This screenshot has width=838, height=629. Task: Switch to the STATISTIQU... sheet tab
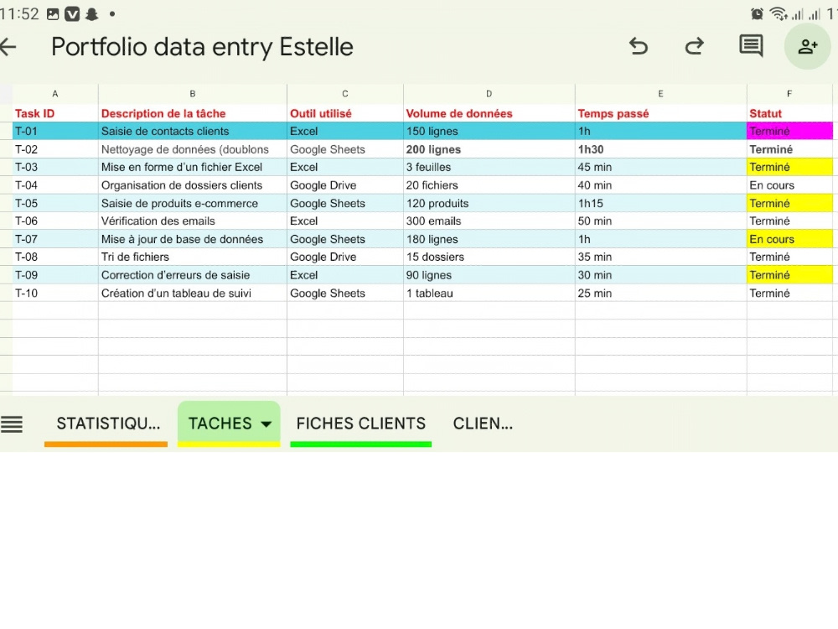(108, 424)
